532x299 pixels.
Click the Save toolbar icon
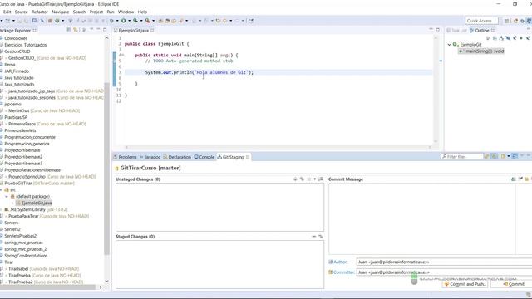[19, 21]
